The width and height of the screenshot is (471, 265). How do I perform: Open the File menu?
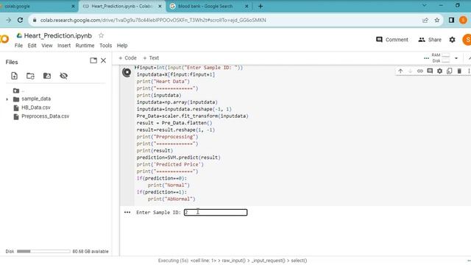18,46
